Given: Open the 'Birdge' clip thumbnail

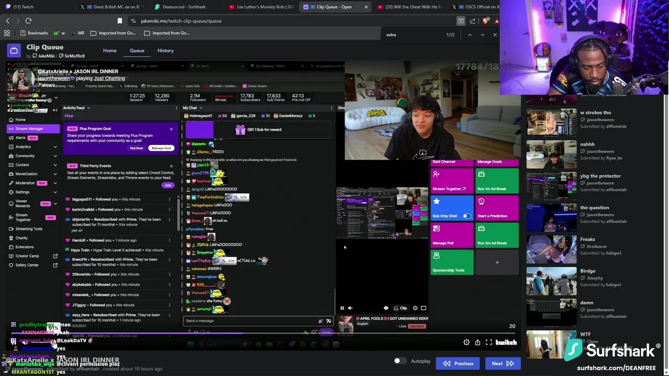Looking at the screenshot, I should (551, 280).
